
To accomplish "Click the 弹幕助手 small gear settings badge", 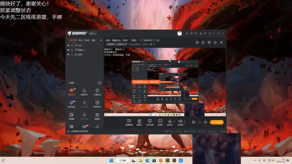I will click(75, 89).
